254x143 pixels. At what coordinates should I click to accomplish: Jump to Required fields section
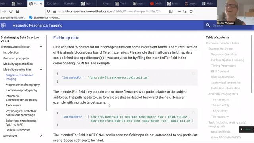click(x=221, y=132)
